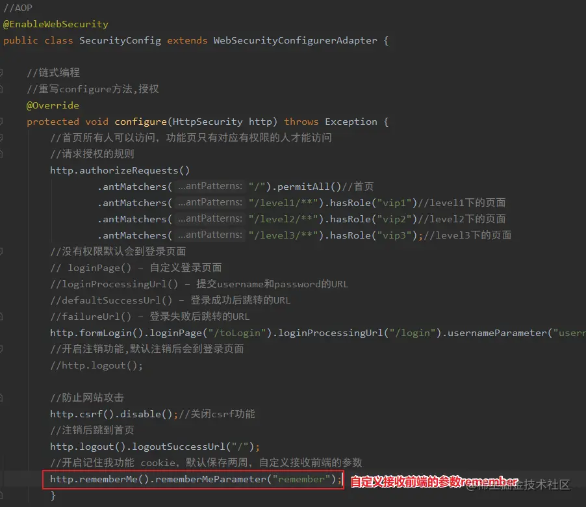
Task: Click the configure method name
Action: pyautogui.click(x=140, y=122)
